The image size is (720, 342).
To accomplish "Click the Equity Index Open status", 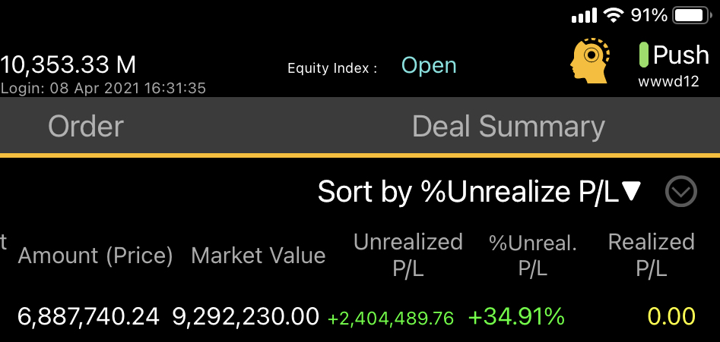I will tap(429, 66).
